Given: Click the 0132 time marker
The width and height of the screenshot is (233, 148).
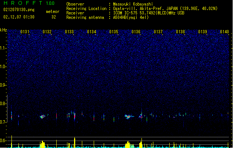Looking at the screenshot, I should (47, 31).
